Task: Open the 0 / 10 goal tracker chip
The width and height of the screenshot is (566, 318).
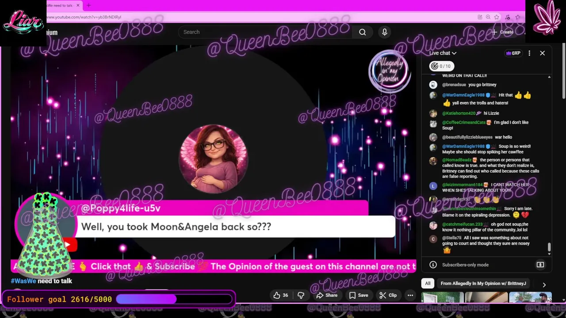Action: 441,66
